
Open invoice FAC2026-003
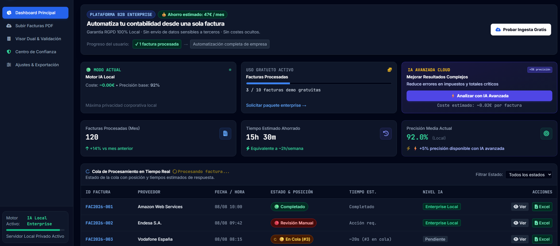click(99, 239)
